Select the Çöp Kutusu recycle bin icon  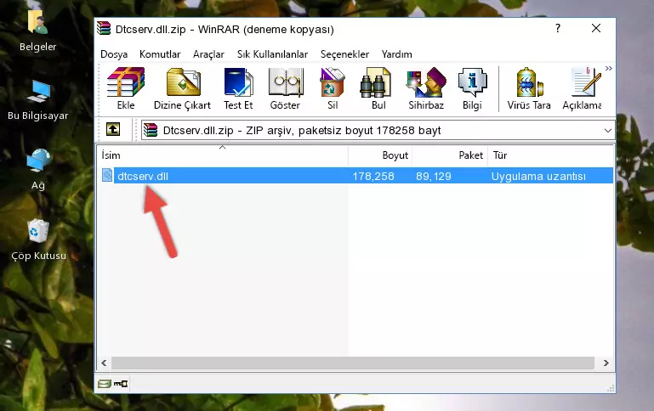point(38,239)
